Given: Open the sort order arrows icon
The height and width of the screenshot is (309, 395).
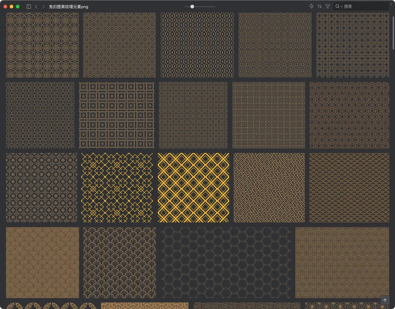Looking at the screenshot, I should pos(320,6).
